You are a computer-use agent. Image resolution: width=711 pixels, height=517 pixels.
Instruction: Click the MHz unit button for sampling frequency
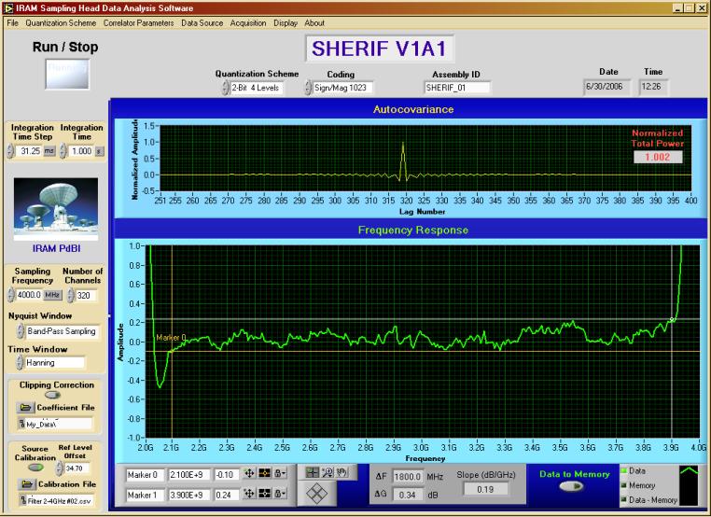click(x=52, y=295)
